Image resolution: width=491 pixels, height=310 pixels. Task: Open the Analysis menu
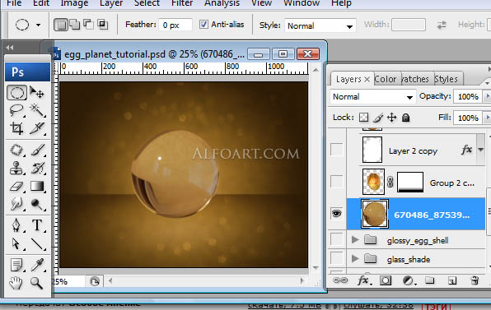222,3
